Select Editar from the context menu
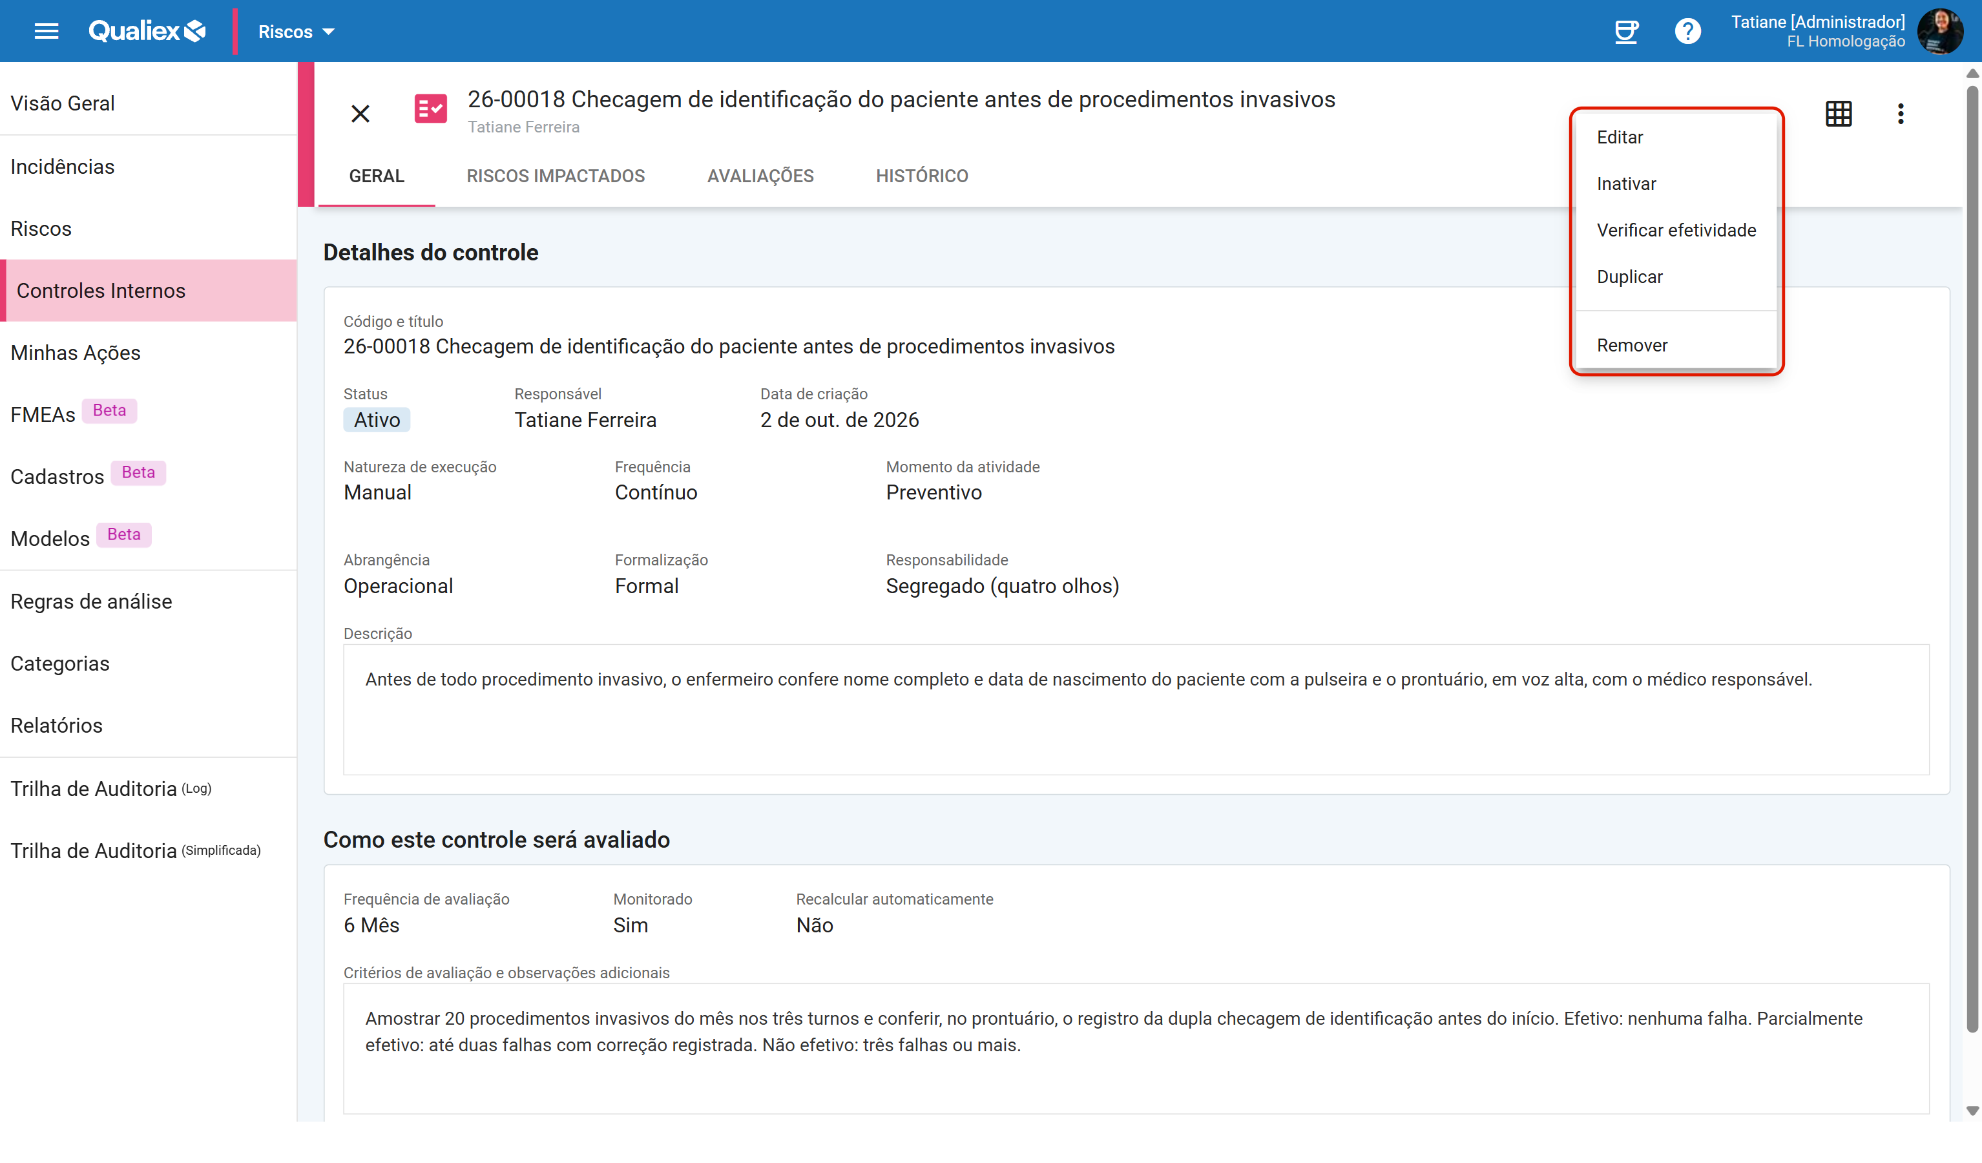 point(1676,137)
